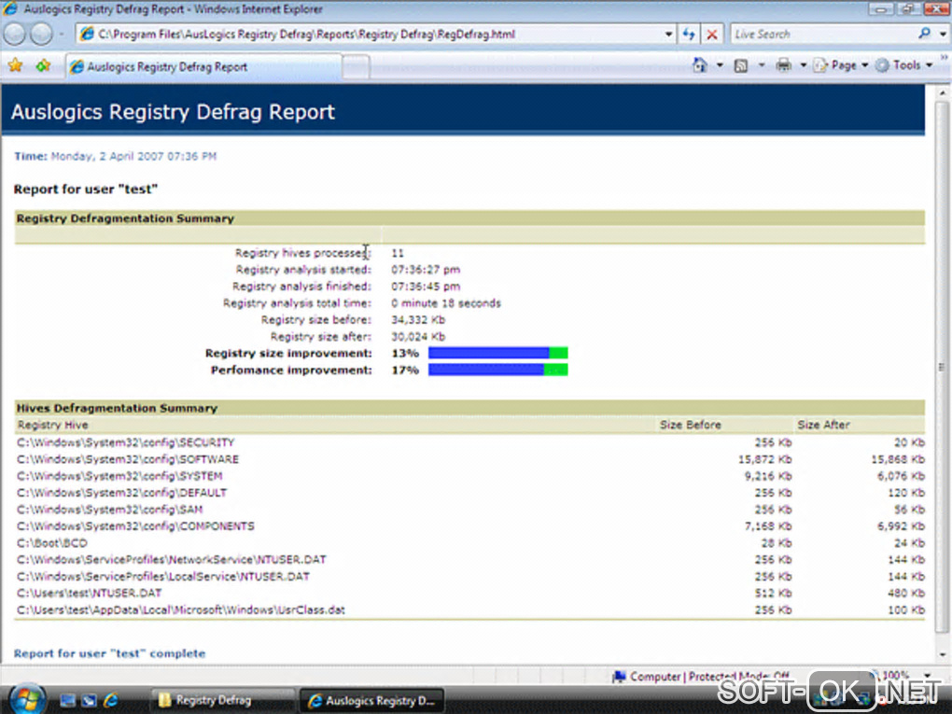Click the Registry size improvement progress bar
The width and height of the screenshot is (952, 714).
(x=497, y=353)
